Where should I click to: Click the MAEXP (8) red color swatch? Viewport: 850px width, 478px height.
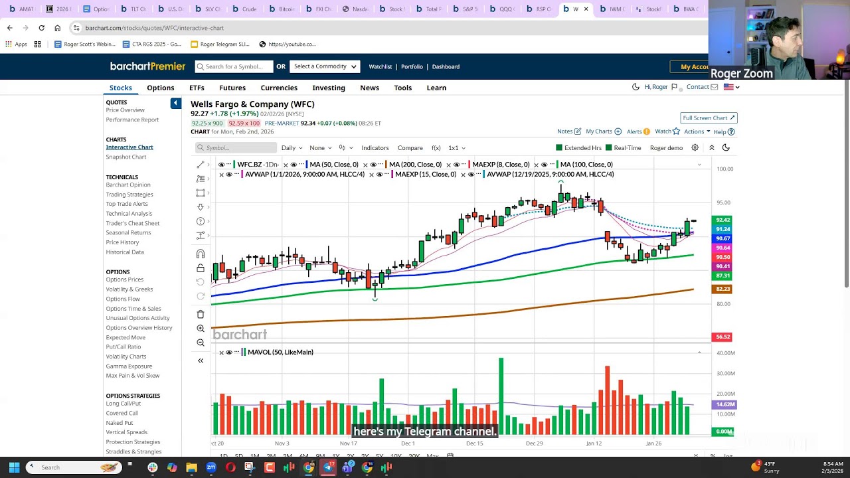tap(469, 165)
